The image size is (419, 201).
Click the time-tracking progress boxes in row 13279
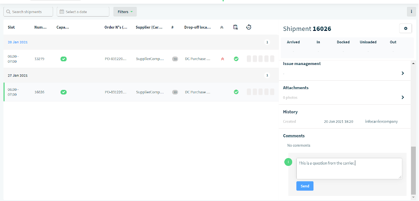pyautogui.click(x=261, y=59)
